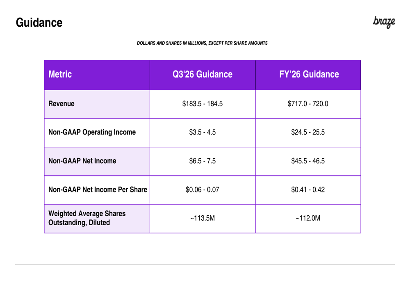Click the Revenue row label
Image resolution: width=410 pixels, height=281 pixels.
click(61, 104)
